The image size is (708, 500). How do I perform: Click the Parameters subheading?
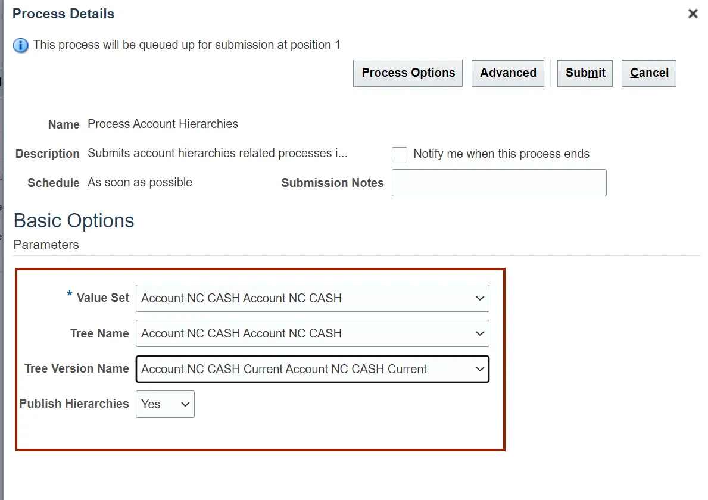[46, 245]
